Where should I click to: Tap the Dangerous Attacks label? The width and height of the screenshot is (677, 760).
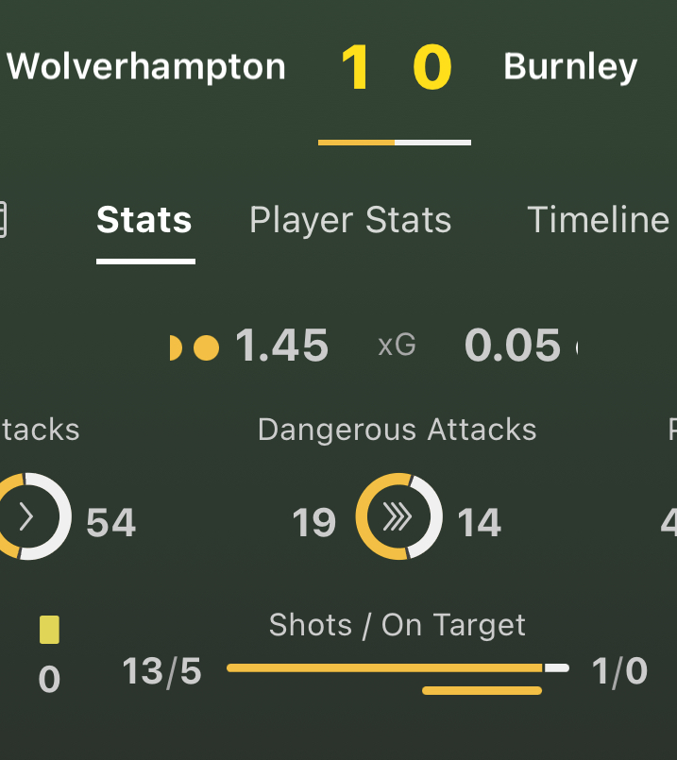(397, 431)
